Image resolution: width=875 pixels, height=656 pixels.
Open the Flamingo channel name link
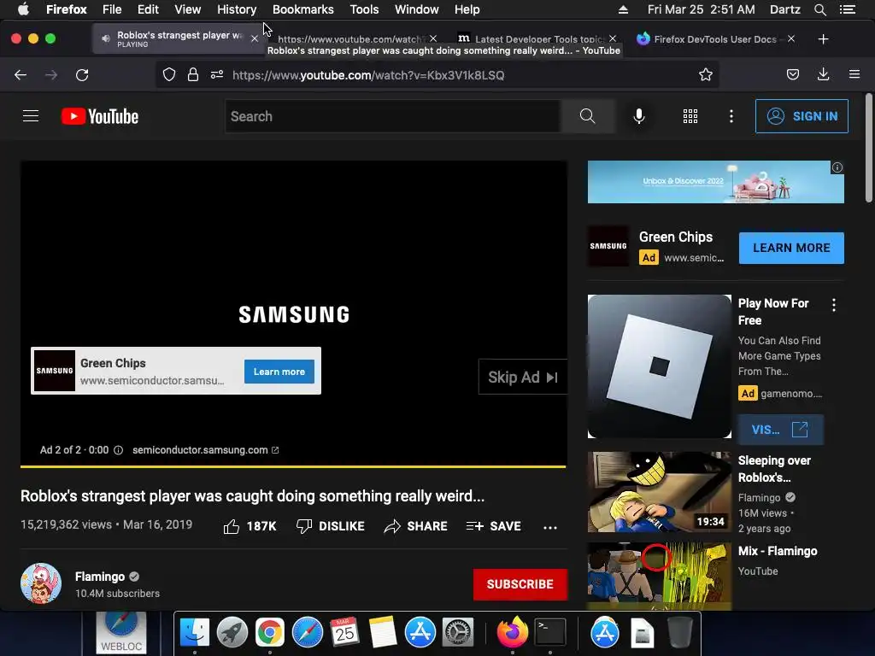tap(100, 577)
